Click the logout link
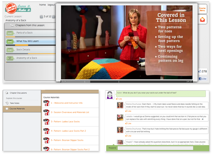Image resolution: width=212 pixels, height=154 pixels. pyautogui.click(x=51, y=5)
